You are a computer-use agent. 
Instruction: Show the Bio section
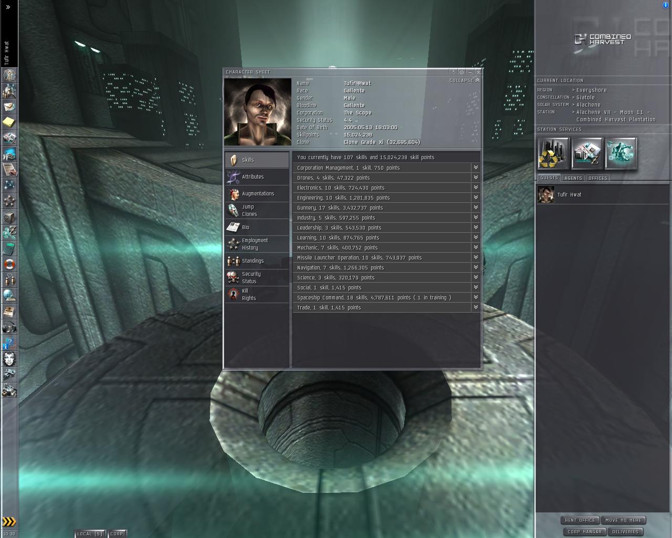257,227
